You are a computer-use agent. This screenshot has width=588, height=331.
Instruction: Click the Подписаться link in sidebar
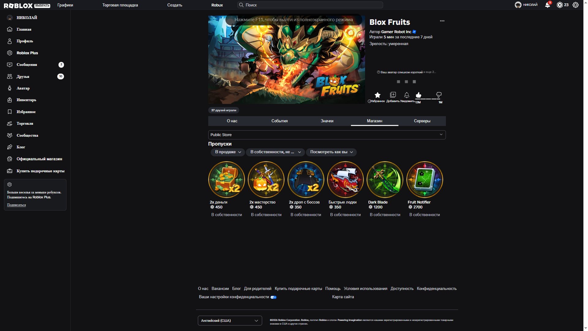pos(17,205)
